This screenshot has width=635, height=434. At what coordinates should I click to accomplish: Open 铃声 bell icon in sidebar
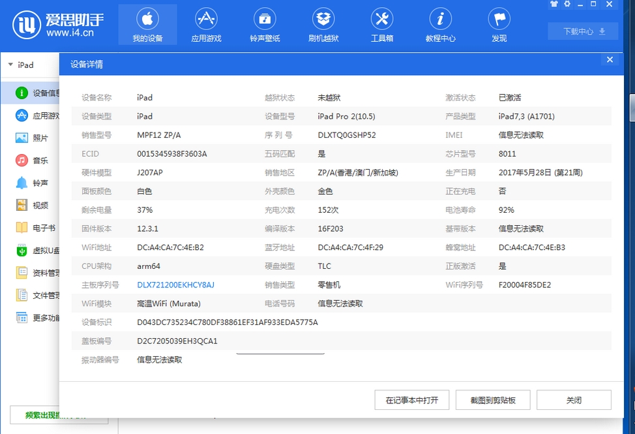22,183
